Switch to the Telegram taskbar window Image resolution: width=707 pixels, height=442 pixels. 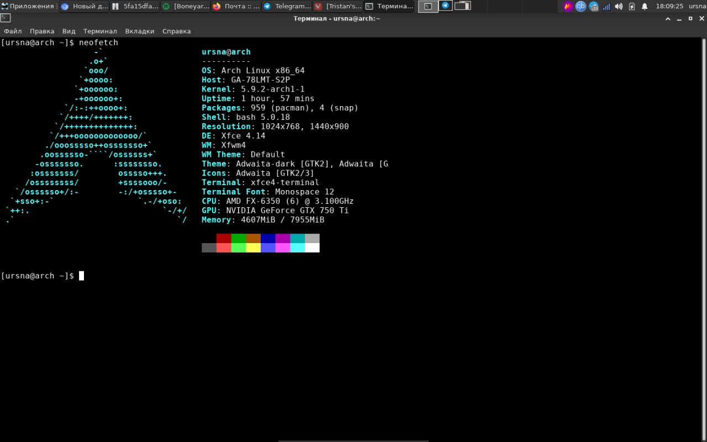(287, 6)
